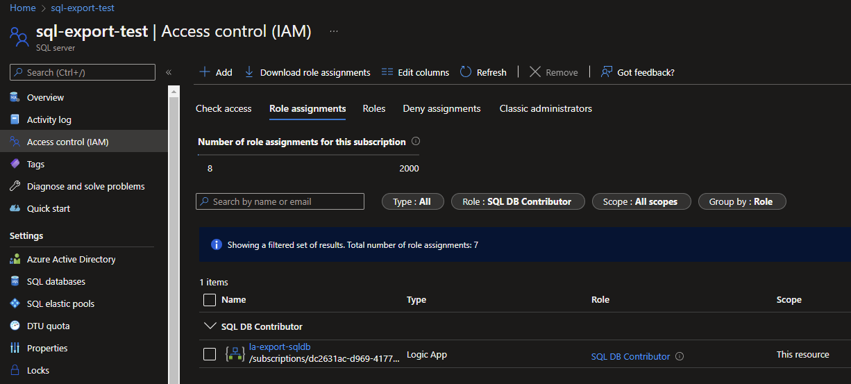Viewport: 851px width, 384px height.
Task: Open Quick start in the sidebar
Action: coord(49,208)
